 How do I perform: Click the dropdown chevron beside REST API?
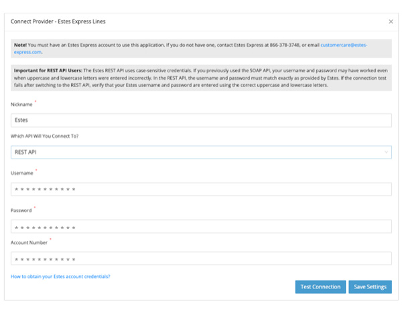click(386, 152)
